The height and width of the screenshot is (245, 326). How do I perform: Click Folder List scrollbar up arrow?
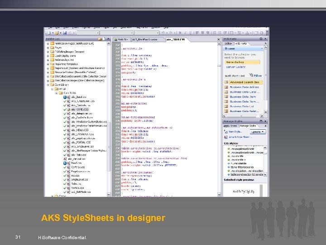click(109, 44)
